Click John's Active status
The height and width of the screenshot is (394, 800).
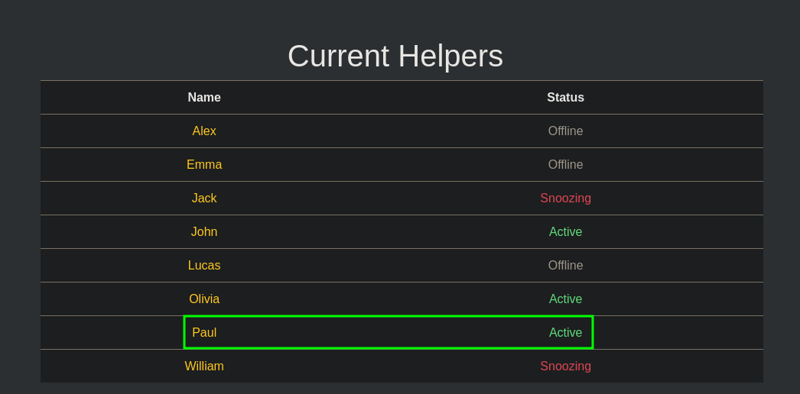565,231
